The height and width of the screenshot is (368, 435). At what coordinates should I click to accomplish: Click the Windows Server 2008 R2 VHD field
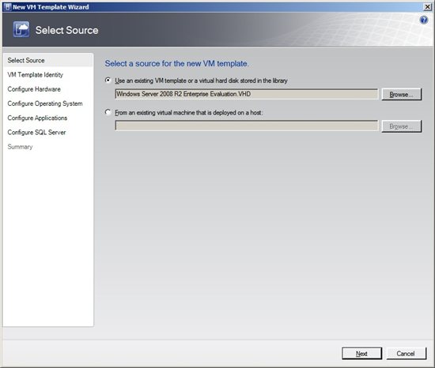pos(246,94)
